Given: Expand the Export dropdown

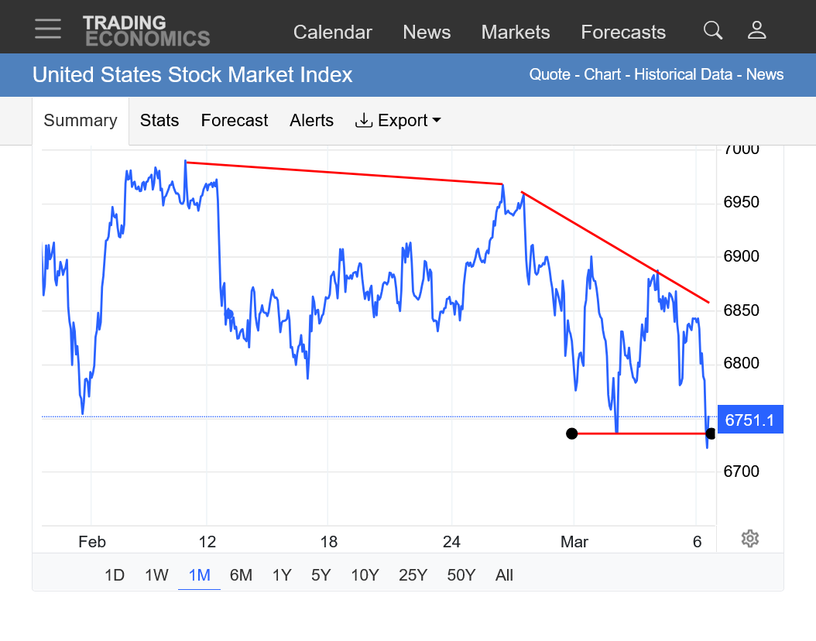Looking at the screenshot, I should 398,121.
